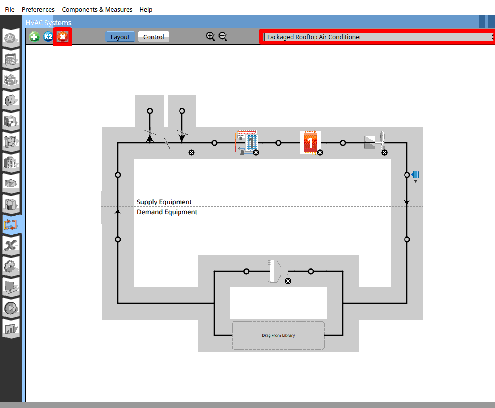Zoom in on the HVAC diagram
The height and width of the screenshot is (408, 495).
pos(211,37)
